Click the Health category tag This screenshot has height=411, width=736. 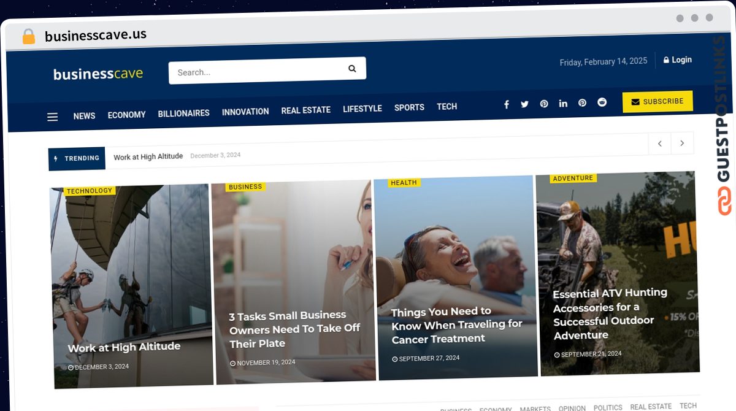[x=404, y=182]
